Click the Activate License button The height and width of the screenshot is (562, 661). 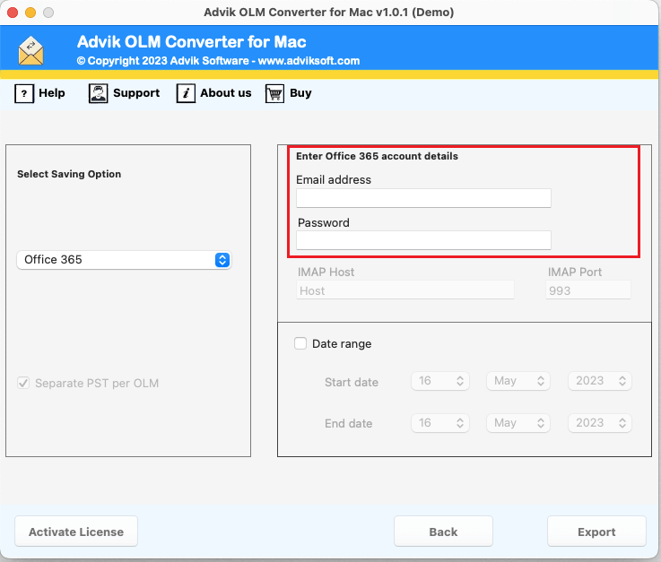76,532
